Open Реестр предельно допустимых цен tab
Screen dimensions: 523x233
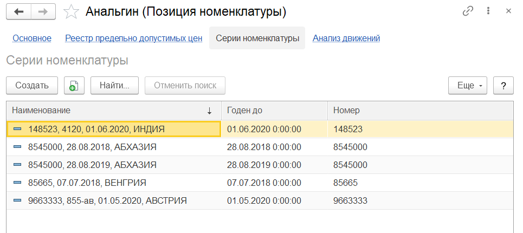pyautogui.click(x=134, y=38)
